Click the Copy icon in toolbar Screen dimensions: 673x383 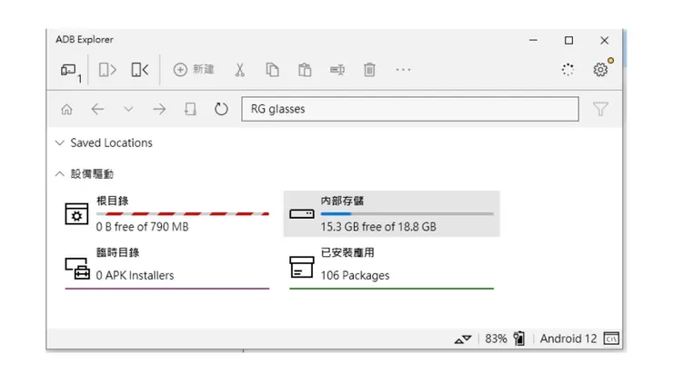(x=272, y=70)
